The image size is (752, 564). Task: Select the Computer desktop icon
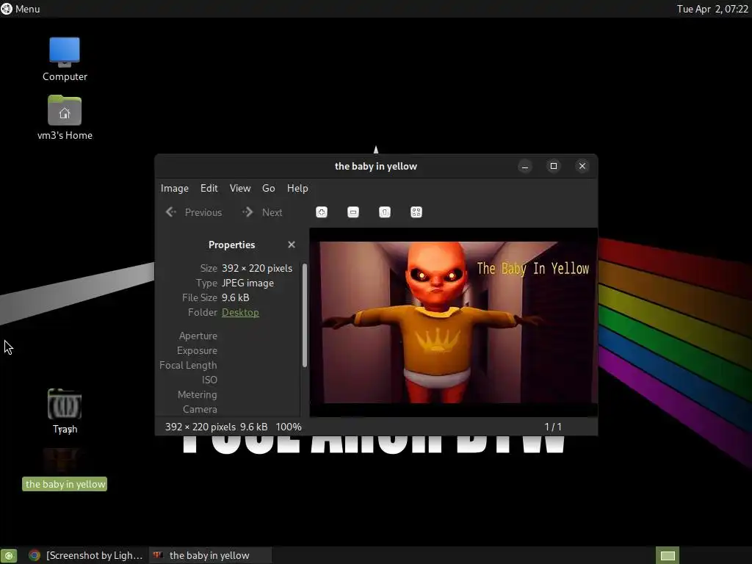[65, 59]
